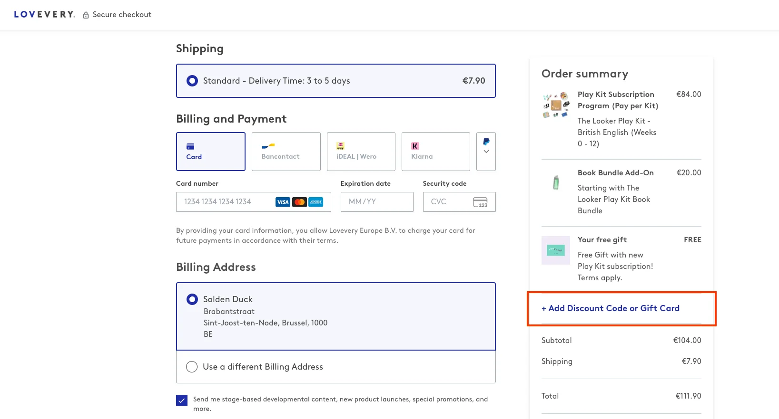The width and height of the screenshot is (779, 419).
Task: Choose the iDEAL | Wero payment tab
Action: tap(361, 152)
